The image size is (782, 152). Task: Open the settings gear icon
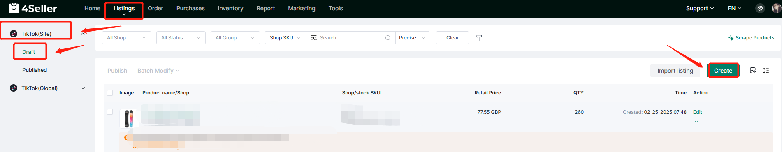pos(760,8)
